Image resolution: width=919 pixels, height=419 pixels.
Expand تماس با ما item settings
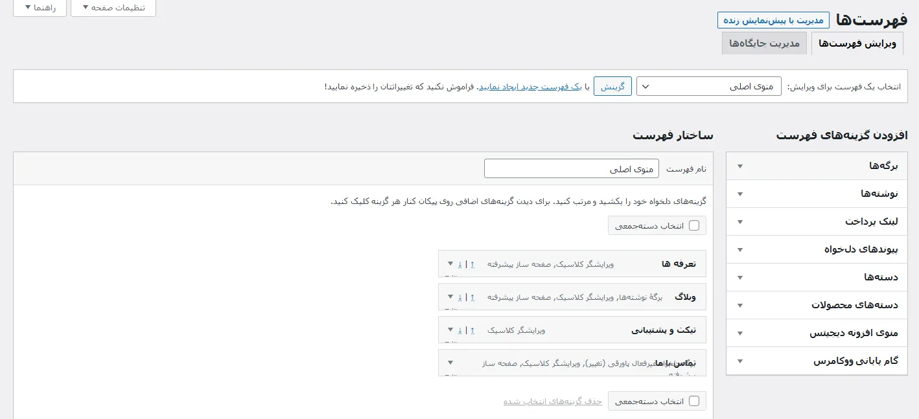(450, 363)
